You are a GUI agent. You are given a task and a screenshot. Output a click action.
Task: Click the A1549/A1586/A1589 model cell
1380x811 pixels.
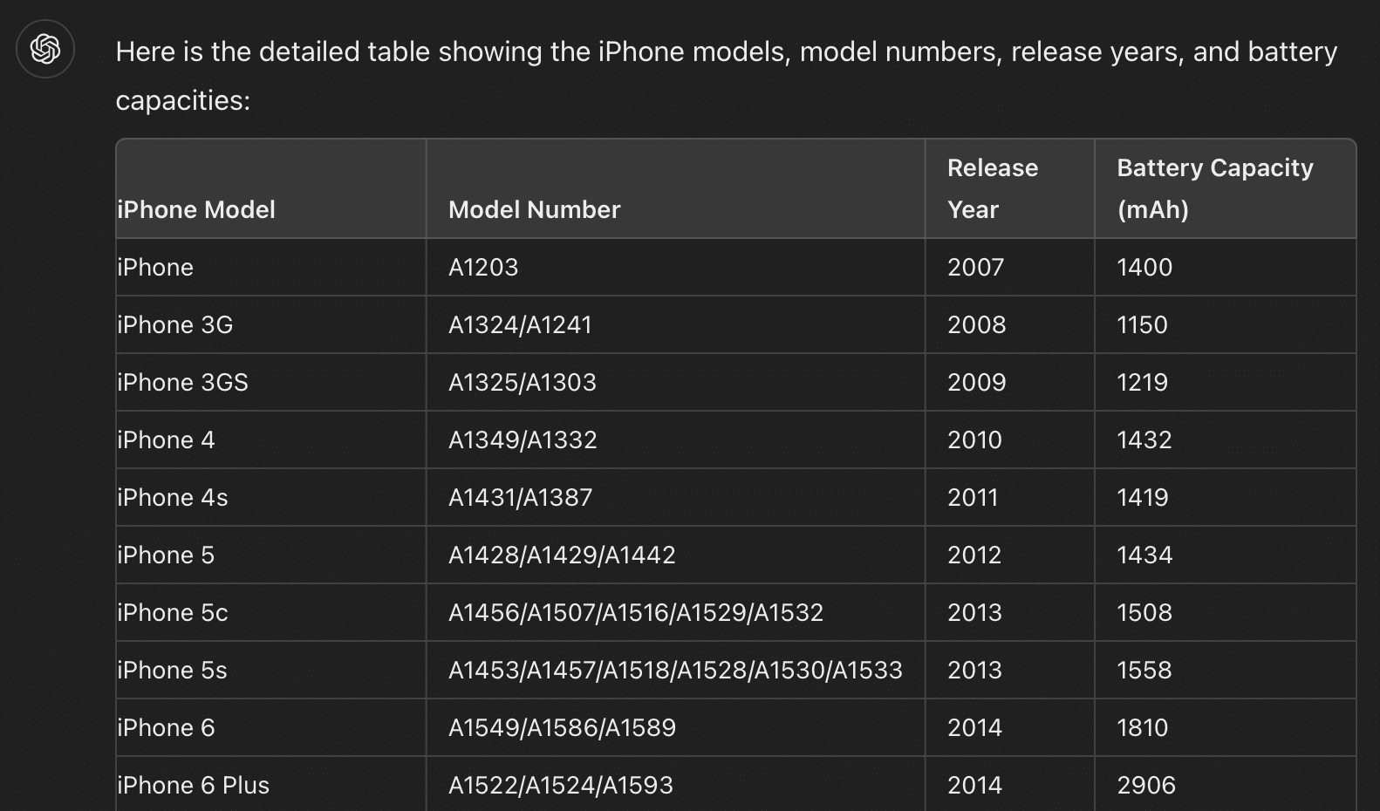562,727
